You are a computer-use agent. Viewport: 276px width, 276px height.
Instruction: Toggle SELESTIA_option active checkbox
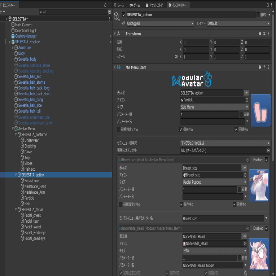click(x=123, y=15)
